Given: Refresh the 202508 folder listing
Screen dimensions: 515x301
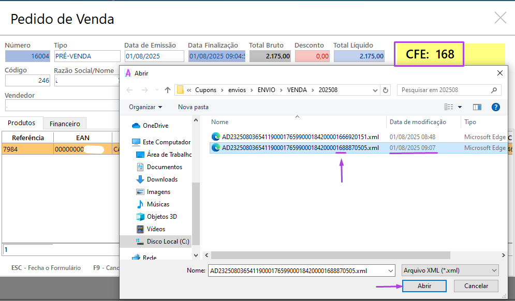Looking at the screenshot, I should pyautogui.click(x=386, y=90).
